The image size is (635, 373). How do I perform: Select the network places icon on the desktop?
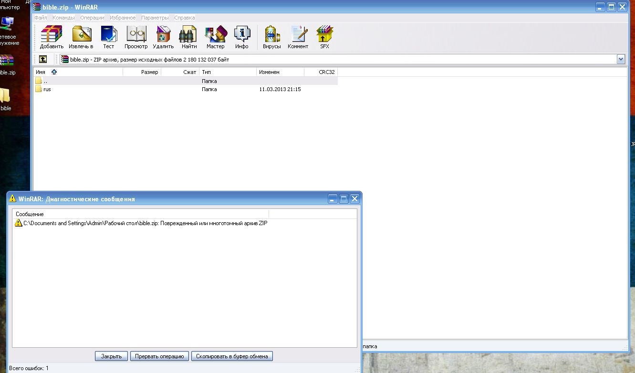pos(7,23)
